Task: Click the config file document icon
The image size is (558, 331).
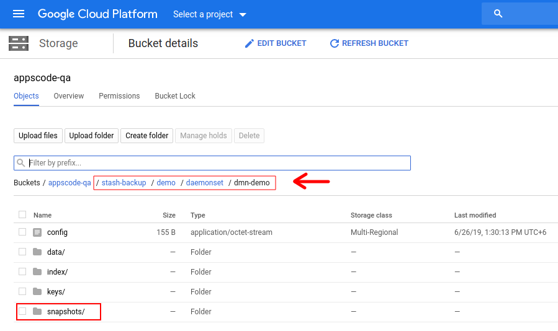Action: 37,232
